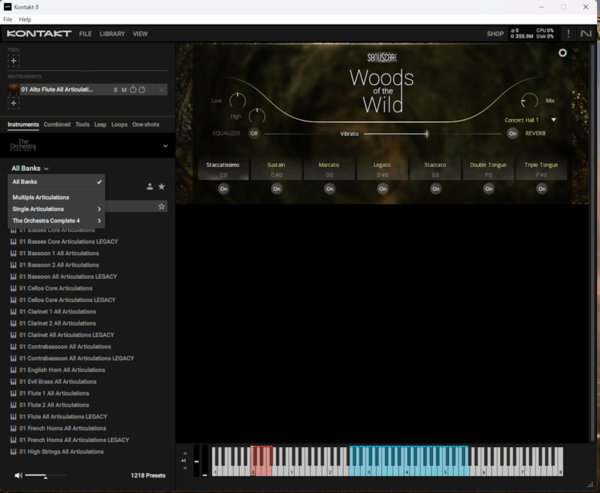Screen dimensions: 600x493
Task: Select the Legato articulation button
Action: (x=382, y=169)
